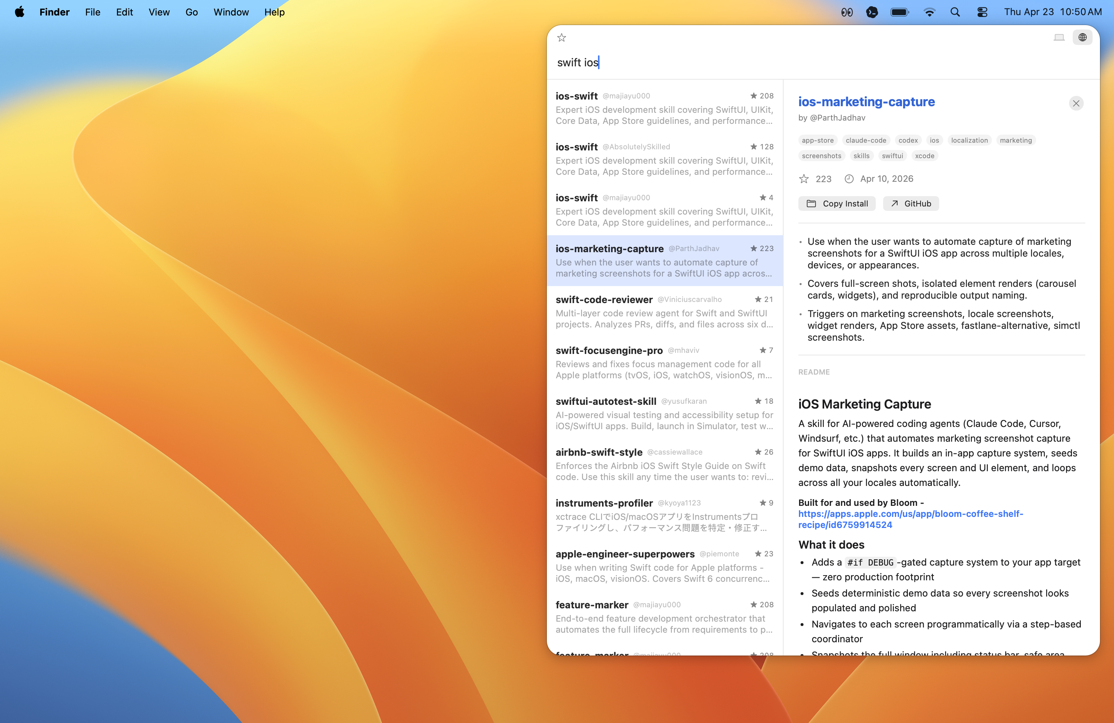Select the feature-marker result described as End-to-end orchestrator
Viewport: 1114px width, 723px height.
664,617
